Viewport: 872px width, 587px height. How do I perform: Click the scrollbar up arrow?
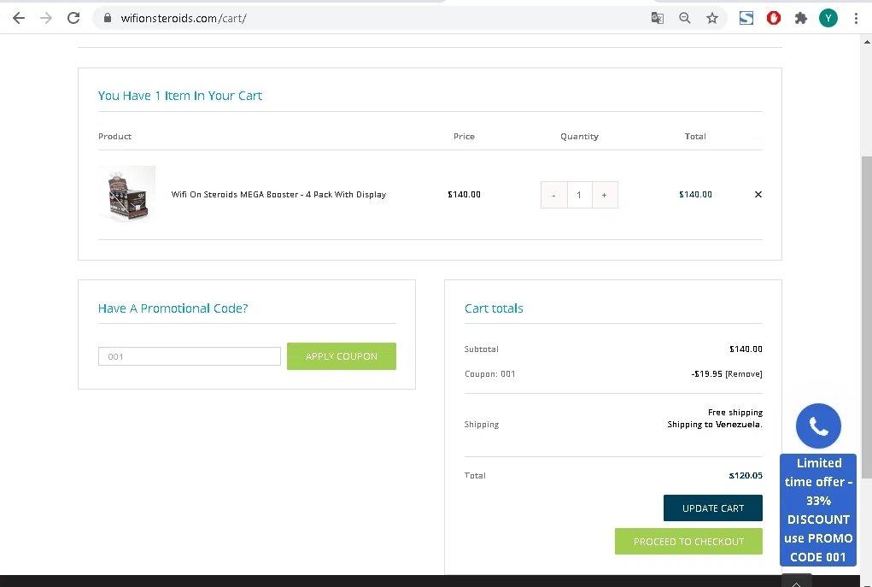[866, 42]
